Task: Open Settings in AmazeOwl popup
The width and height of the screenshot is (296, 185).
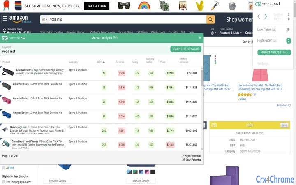Action: pos(263,64)
